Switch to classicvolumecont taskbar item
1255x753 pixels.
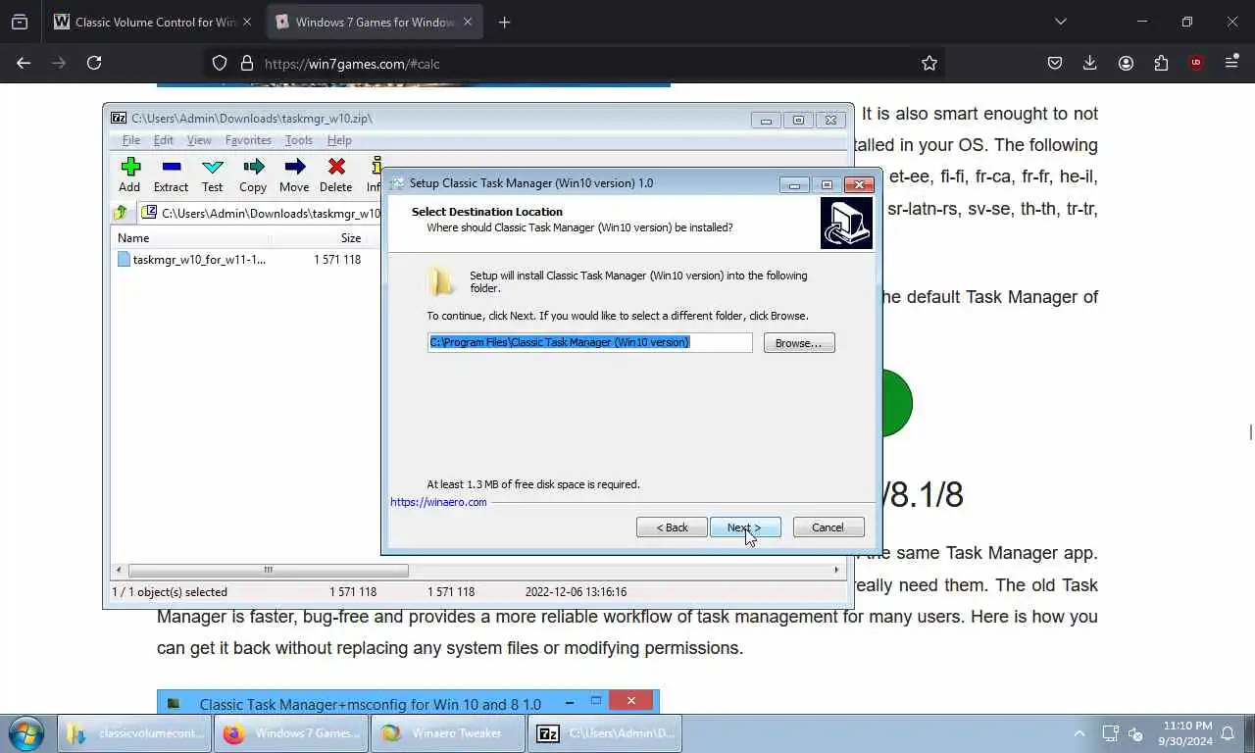pyautogui.click(x=134, y=733)
